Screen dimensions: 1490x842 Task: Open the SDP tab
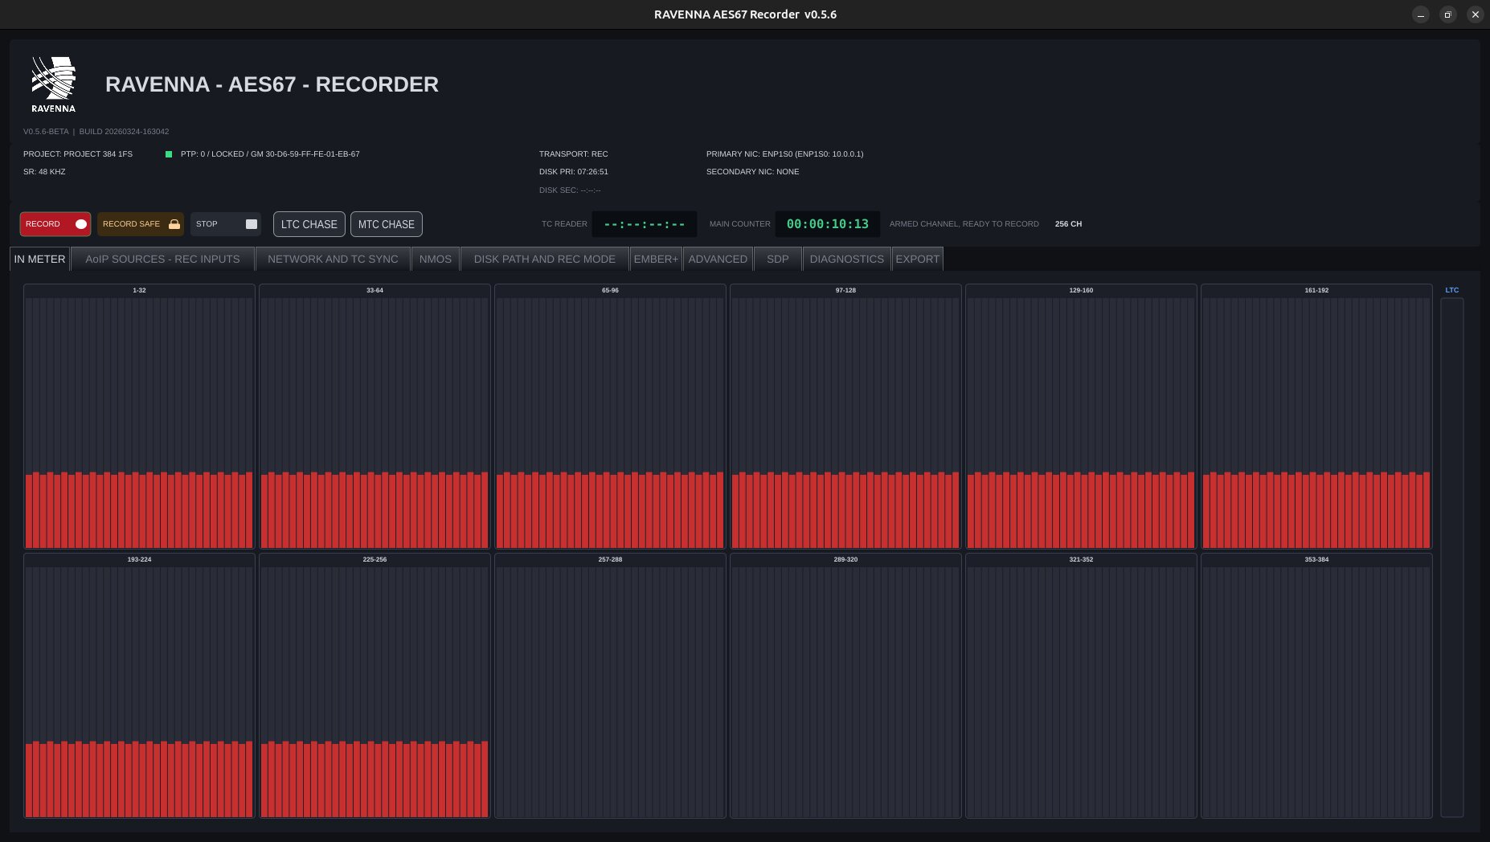pyautogui.click(x=776, y=259)
